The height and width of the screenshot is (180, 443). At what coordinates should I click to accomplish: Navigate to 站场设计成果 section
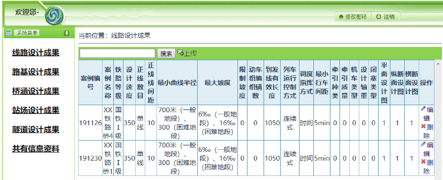pos(36,110)
